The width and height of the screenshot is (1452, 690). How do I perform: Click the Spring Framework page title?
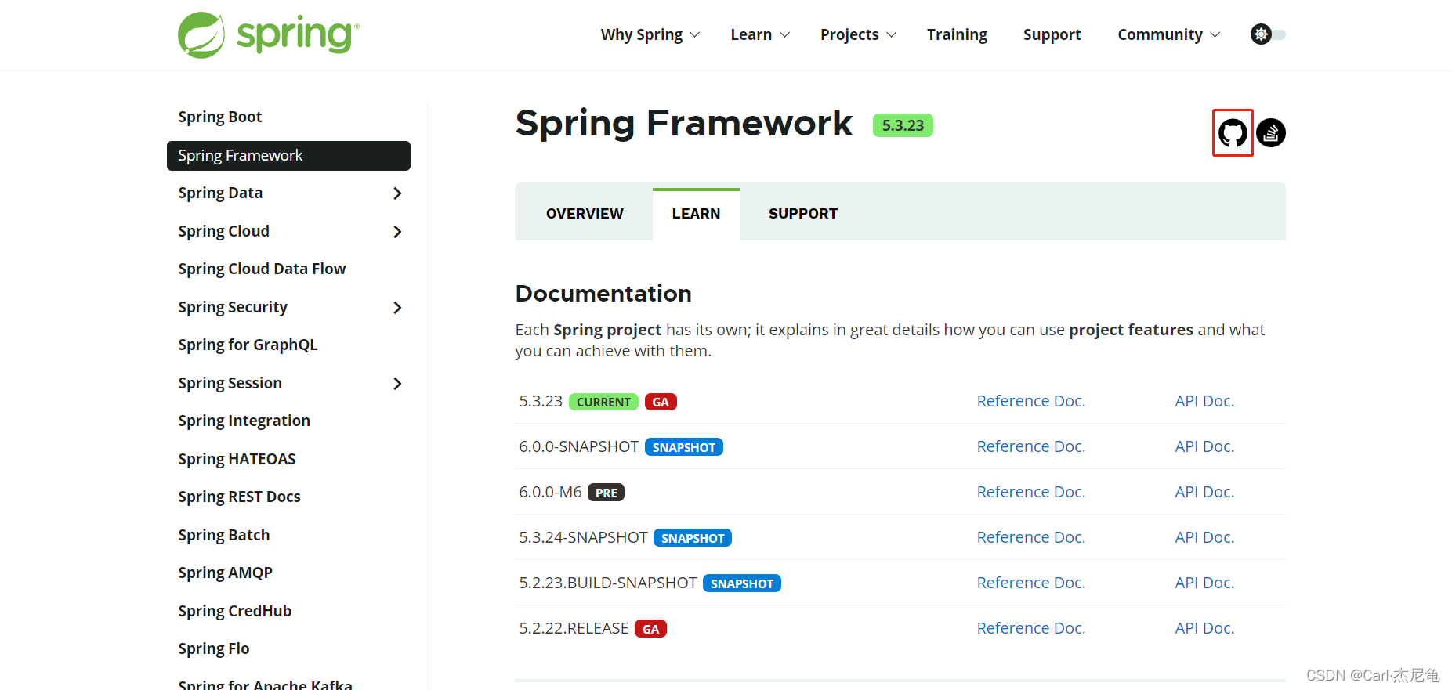click(684, 124)
